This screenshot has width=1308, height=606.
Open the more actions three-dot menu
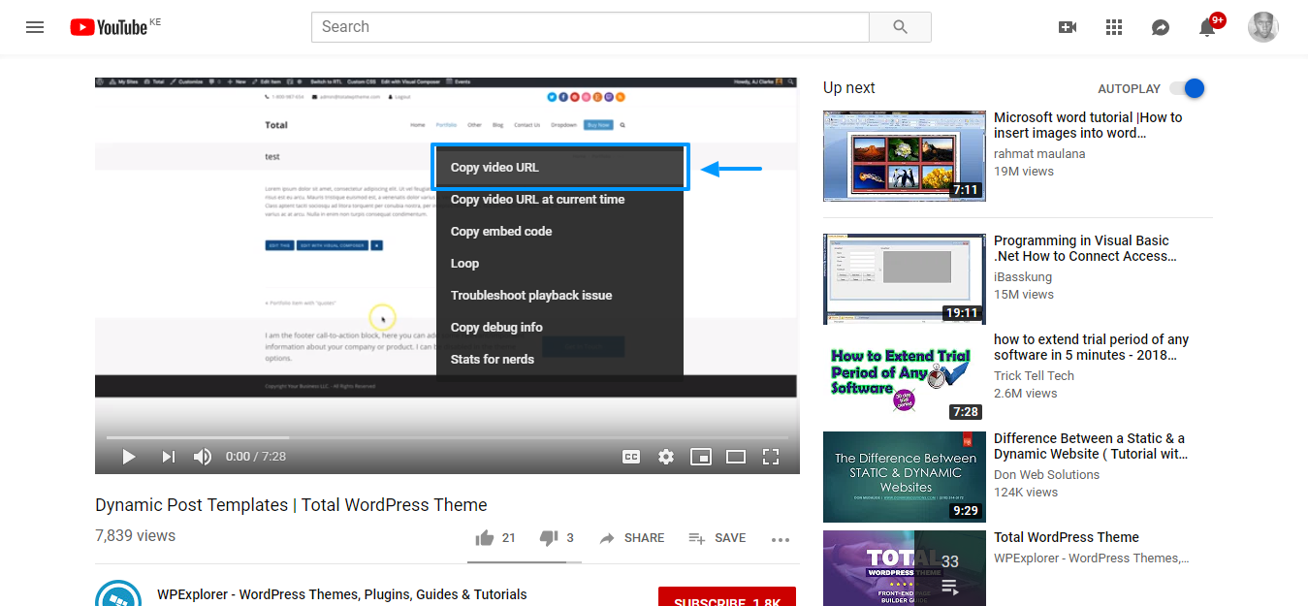click(781, 539)
